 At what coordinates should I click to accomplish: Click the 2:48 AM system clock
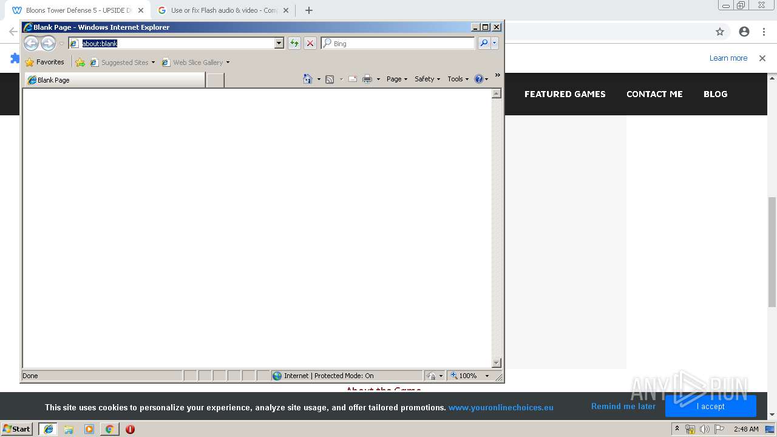coord(745,429)
